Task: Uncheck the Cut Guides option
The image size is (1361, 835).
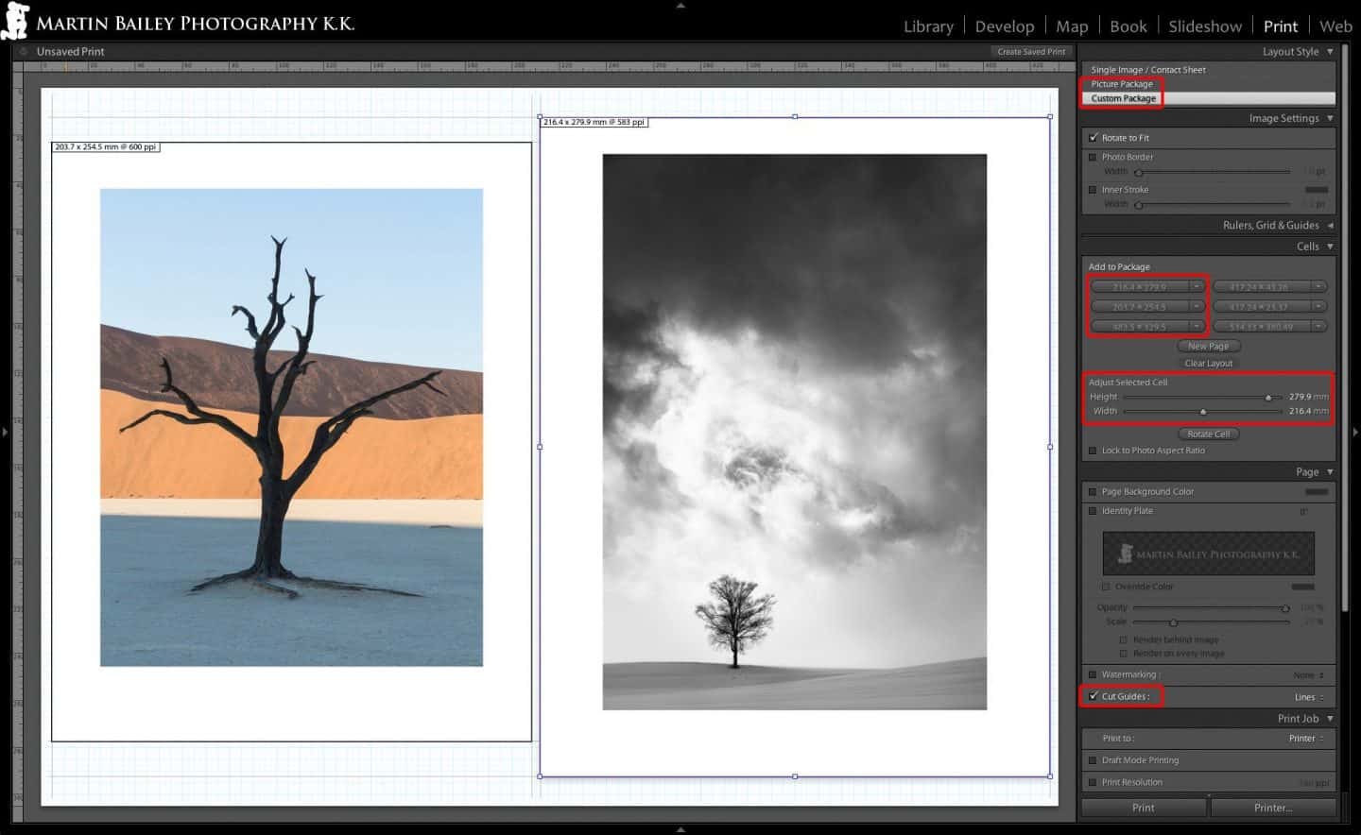Action: (x=1094, y=696)
